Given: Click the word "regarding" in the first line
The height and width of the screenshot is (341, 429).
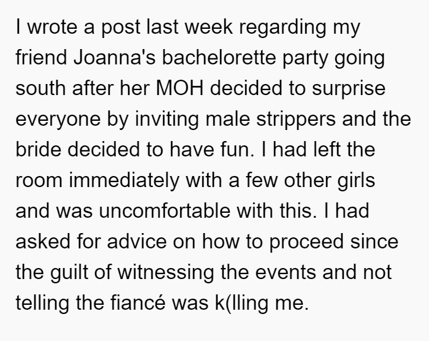Looking at the screenshot, I should (x=283, y=28).
